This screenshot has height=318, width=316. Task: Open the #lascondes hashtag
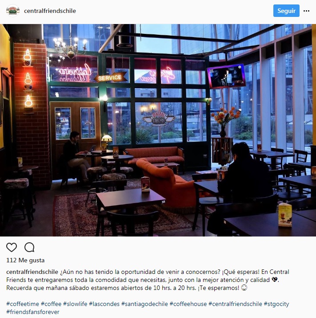click(x=104, y=304)
